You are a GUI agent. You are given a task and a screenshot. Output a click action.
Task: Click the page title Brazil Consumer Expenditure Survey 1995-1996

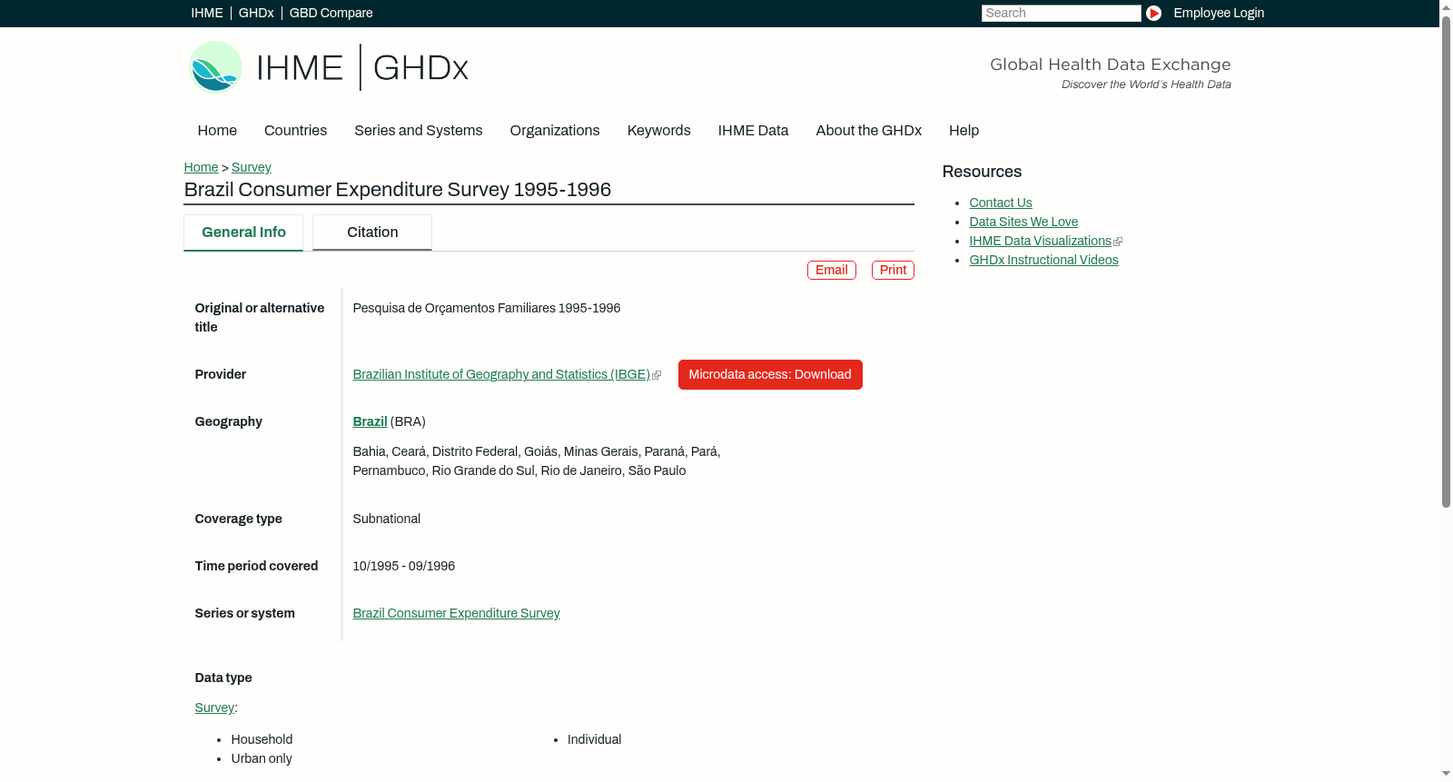click(x=397, y=190)
